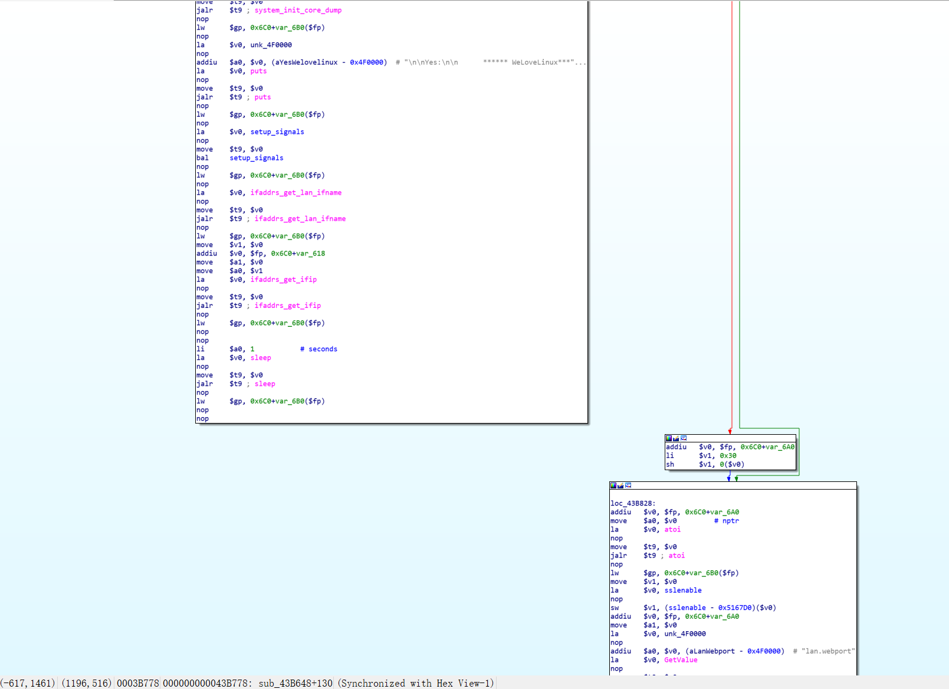Select atoi in the 'la $v0, atoi' line

(672, 529)
